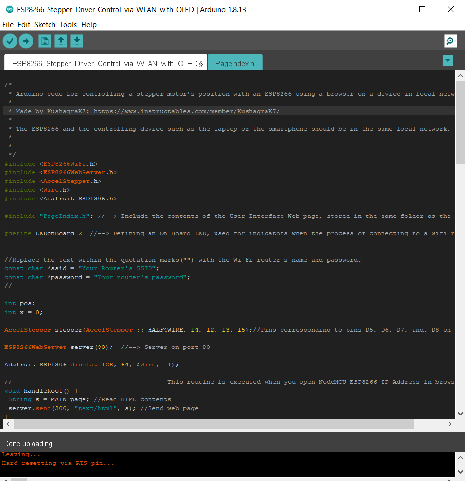This screenshot has height=481, width=465.
Task: Open the Sketch menu
Action: 45,25
